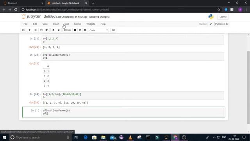Click the Out[21] output [1, 2, 3, 4]
Screen dimensions: 250x141
[51, 47]
